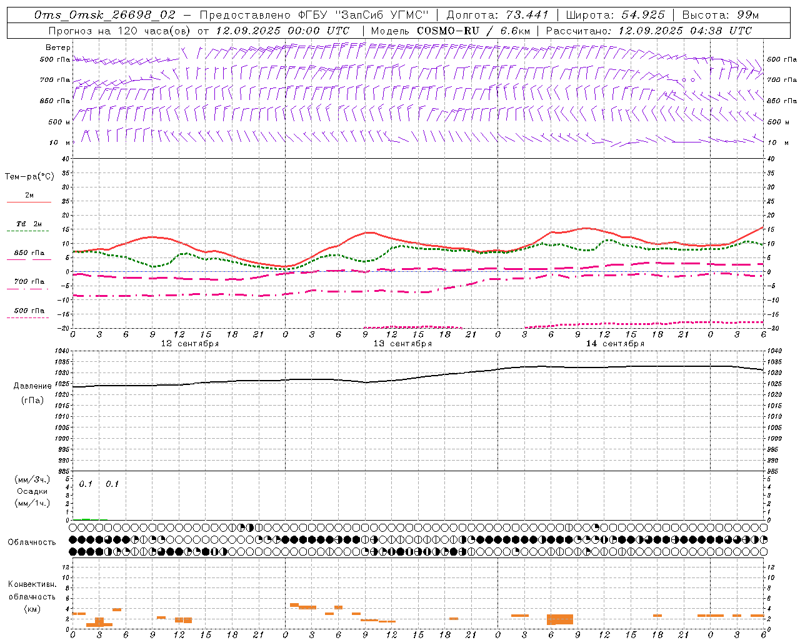Click the 13 сентября date label

tap(402, 344)
